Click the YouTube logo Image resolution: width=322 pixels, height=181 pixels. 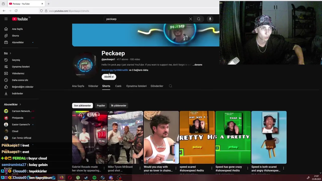coord(20,19)
